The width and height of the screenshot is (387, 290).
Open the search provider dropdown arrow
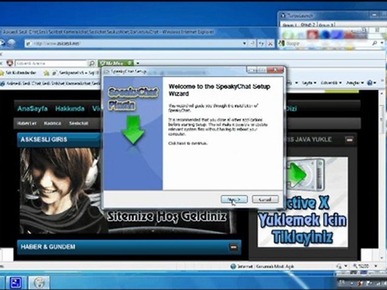click(382, 43)
